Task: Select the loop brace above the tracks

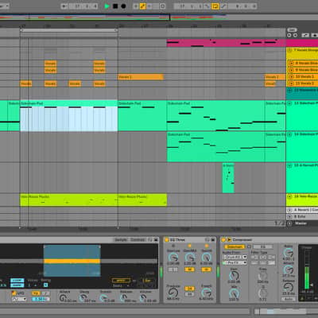Action: 69,30
